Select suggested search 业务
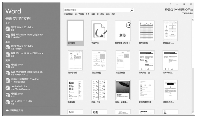Viewport: 197px width, 118px height. [93, 14]
